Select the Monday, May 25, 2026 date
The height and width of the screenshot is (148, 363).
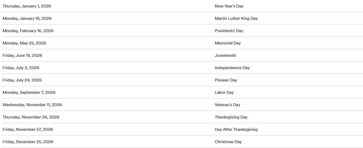click(x=24, y=43)
